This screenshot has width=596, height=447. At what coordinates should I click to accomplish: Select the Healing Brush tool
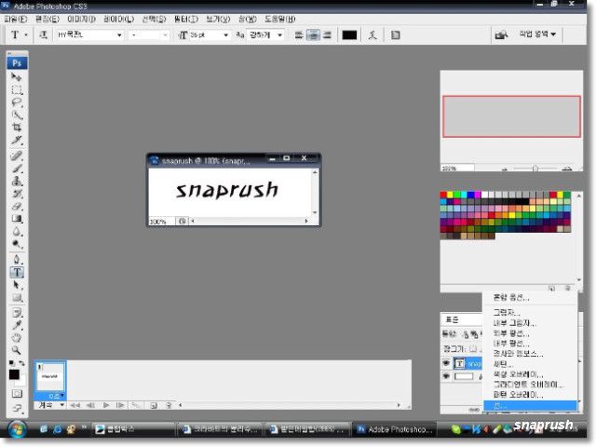click(17, 156)
